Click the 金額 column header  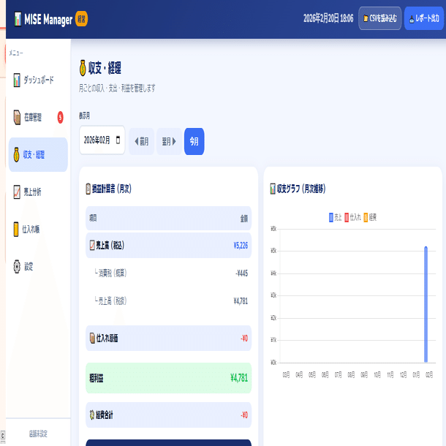244,218
